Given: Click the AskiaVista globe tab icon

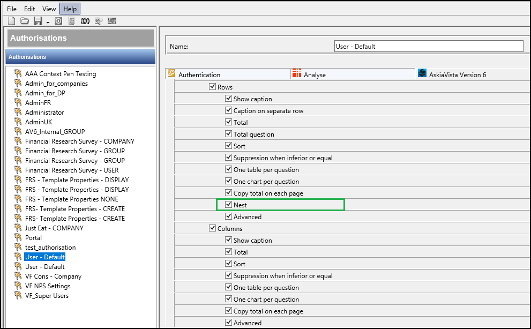Looking at the screenshot, I should (x=422, y=73).
